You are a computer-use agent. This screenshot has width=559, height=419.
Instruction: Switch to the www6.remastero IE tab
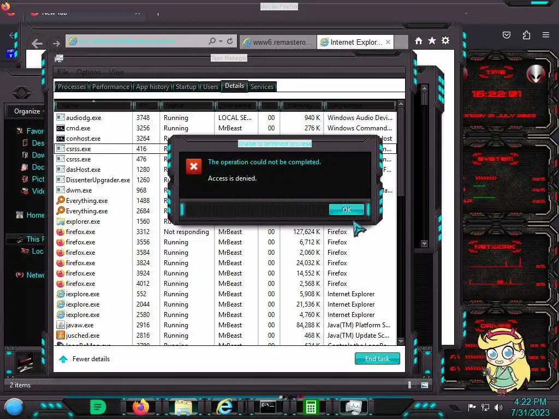point(278,42)
